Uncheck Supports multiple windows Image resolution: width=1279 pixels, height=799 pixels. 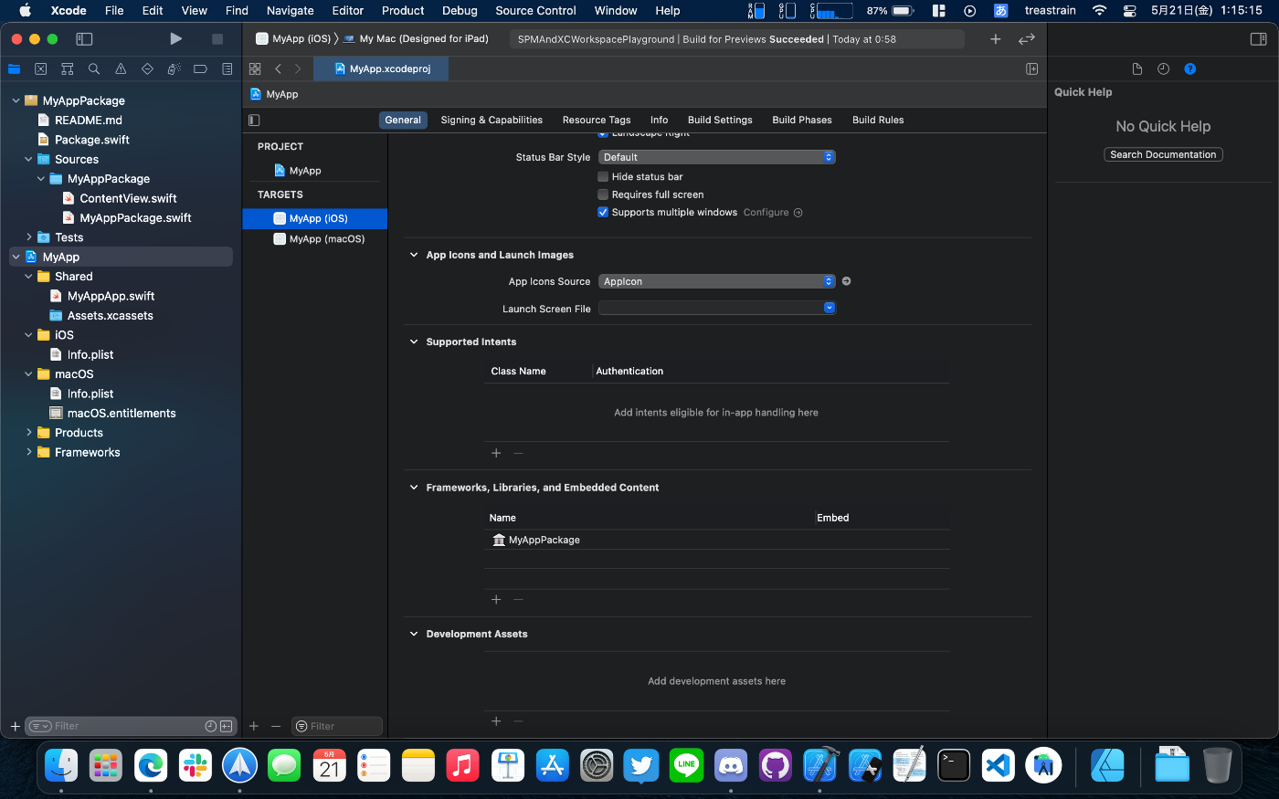(x=603, y=213)
